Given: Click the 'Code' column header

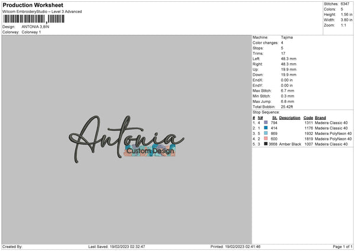Looking at the screenshot, I should click(x=308, y=118).
